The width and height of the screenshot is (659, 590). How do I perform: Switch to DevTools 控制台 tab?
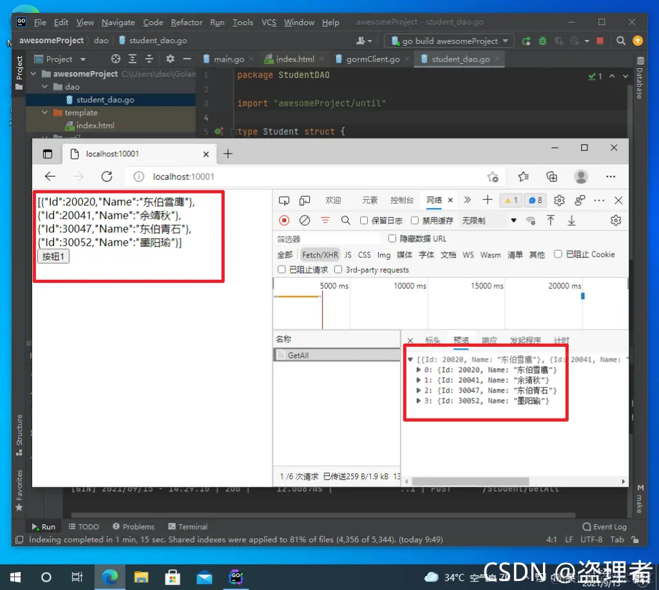(402, 201)
